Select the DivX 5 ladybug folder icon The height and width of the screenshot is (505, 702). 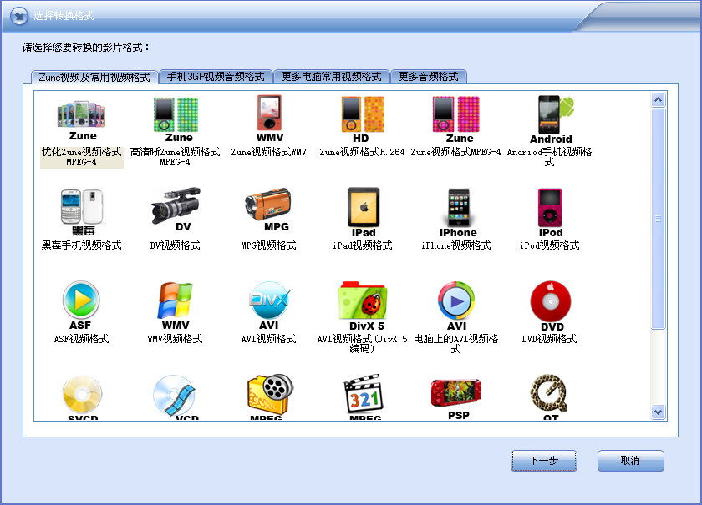(x=364, y=306)
